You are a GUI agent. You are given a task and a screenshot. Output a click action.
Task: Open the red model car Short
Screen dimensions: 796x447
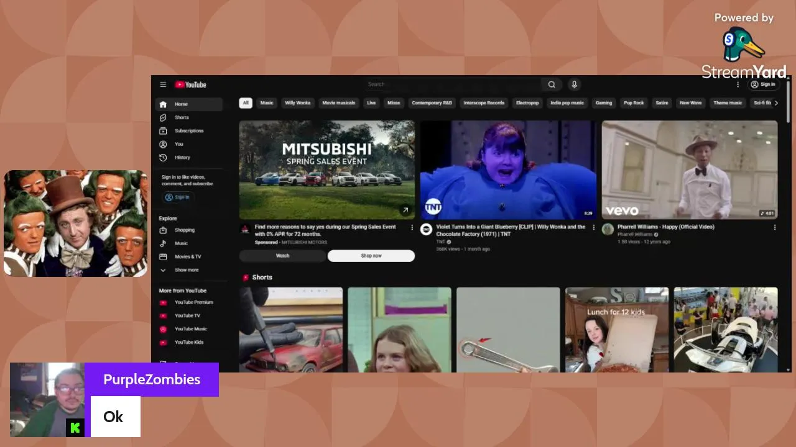[291, 330]
